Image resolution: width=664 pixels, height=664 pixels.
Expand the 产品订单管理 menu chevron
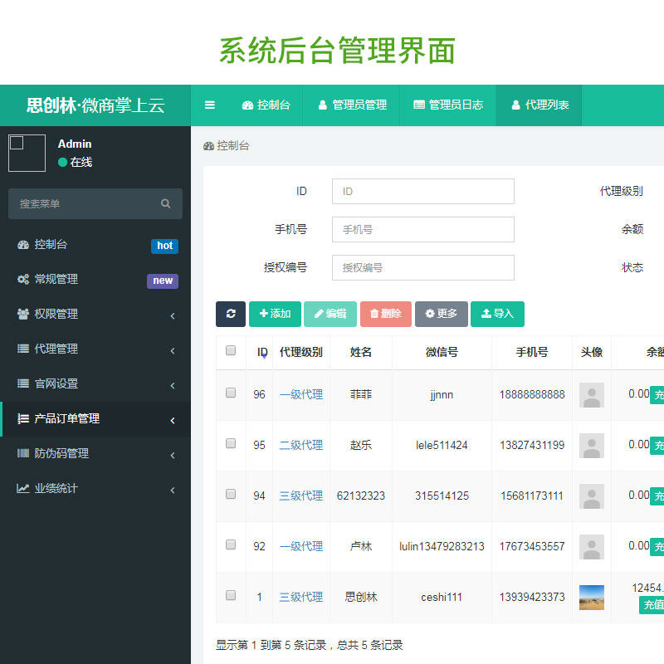click(x=173, y=420)
